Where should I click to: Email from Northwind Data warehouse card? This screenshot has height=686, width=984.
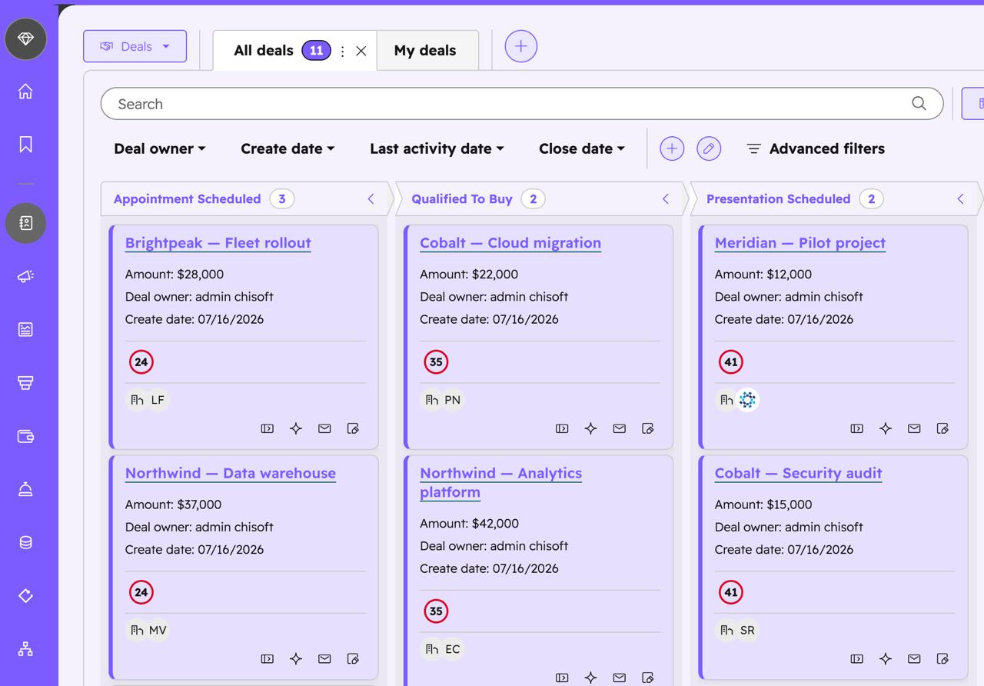click(x=324, y=658)
